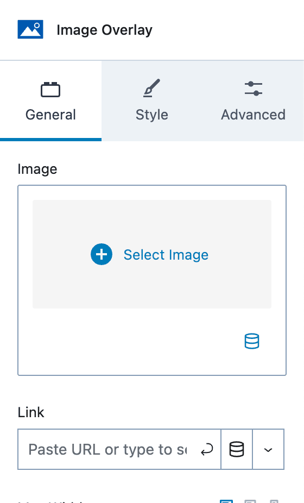Click the Link field label
304x503 pixels.
[31, 412]
